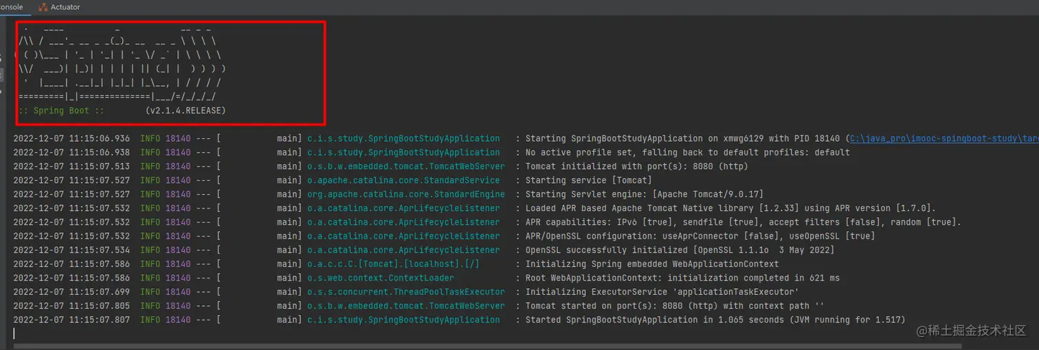This screenshot has height=350, width=1039.
Task: Click the ':: Spring Boot ::' banner text
Action: click(x=62, y=111)
